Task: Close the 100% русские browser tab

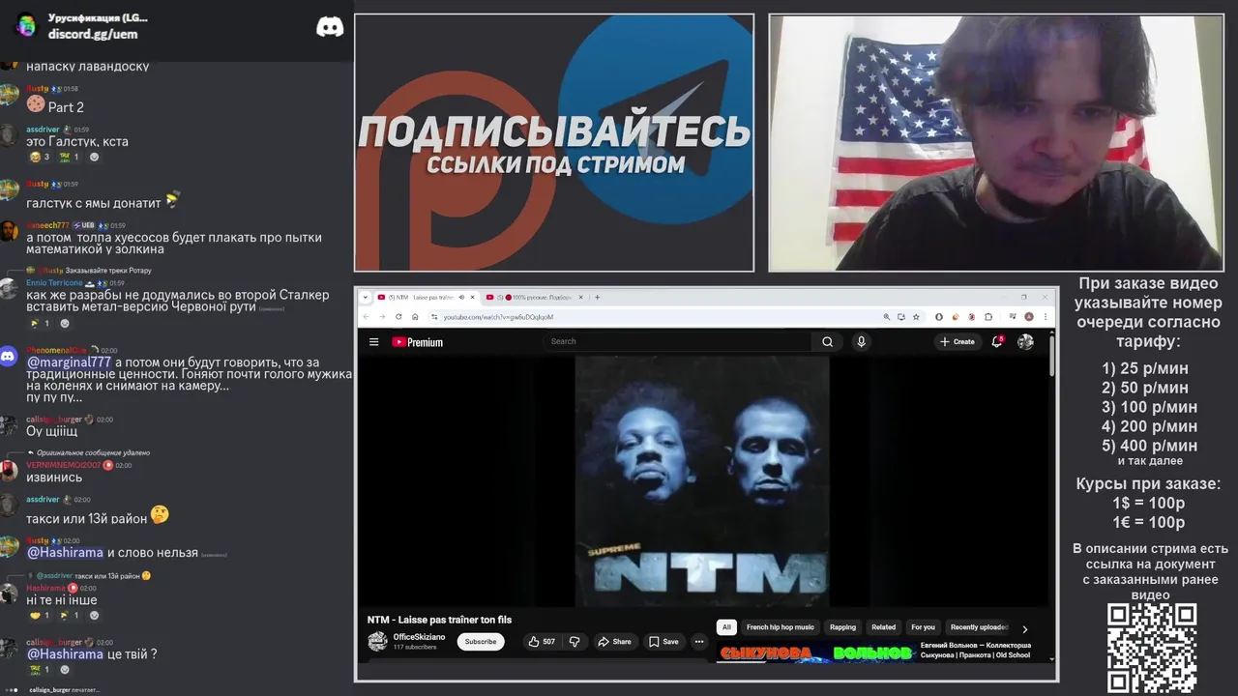Action: coord(581,297)
